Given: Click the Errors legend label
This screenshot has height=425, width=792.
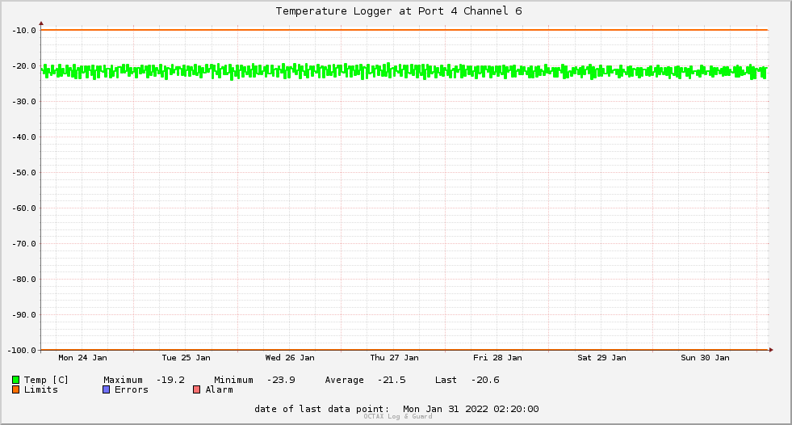Looking at the screenshot, I should (132, 389).
